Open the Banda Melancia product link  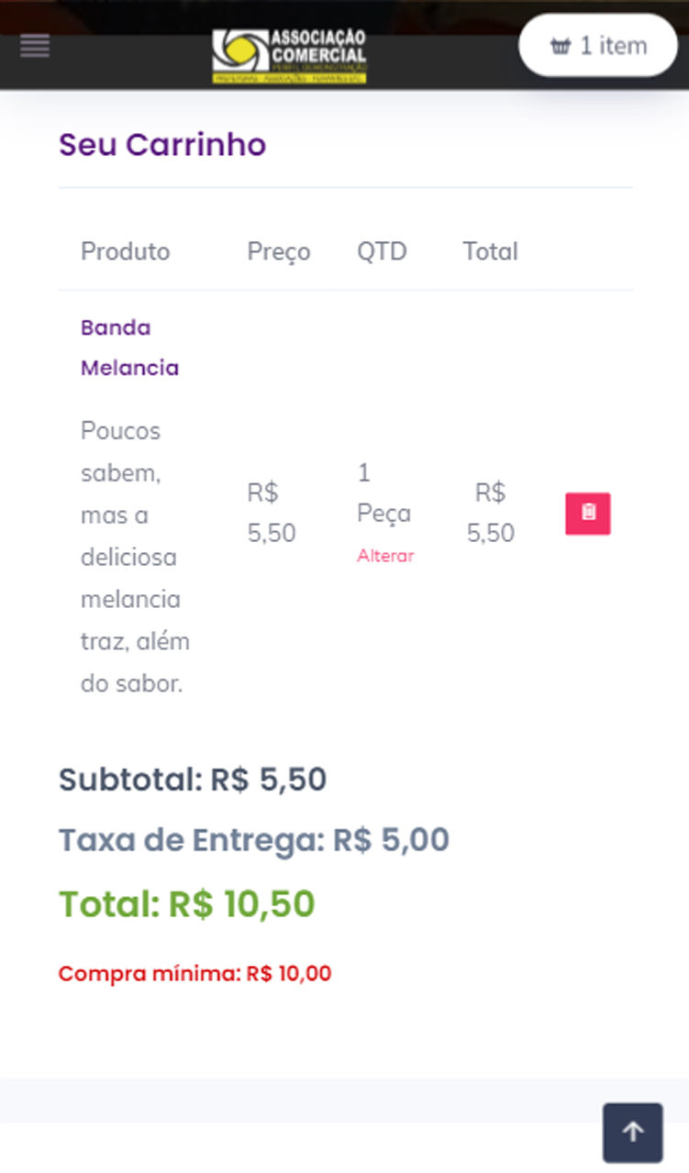129,348
